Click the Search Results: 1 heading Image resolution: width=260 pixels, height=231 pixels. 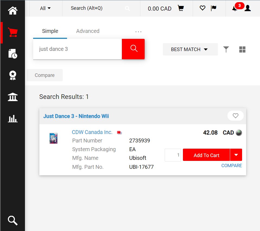pos(64,97)
